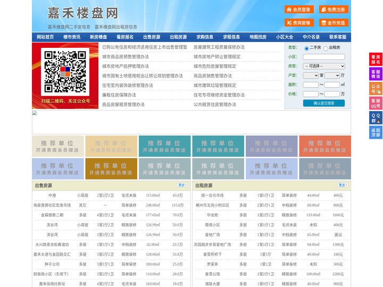This screenshot has height=287, width=383.
Task: Click the 会员登录 button
Action: coord(299,10)
